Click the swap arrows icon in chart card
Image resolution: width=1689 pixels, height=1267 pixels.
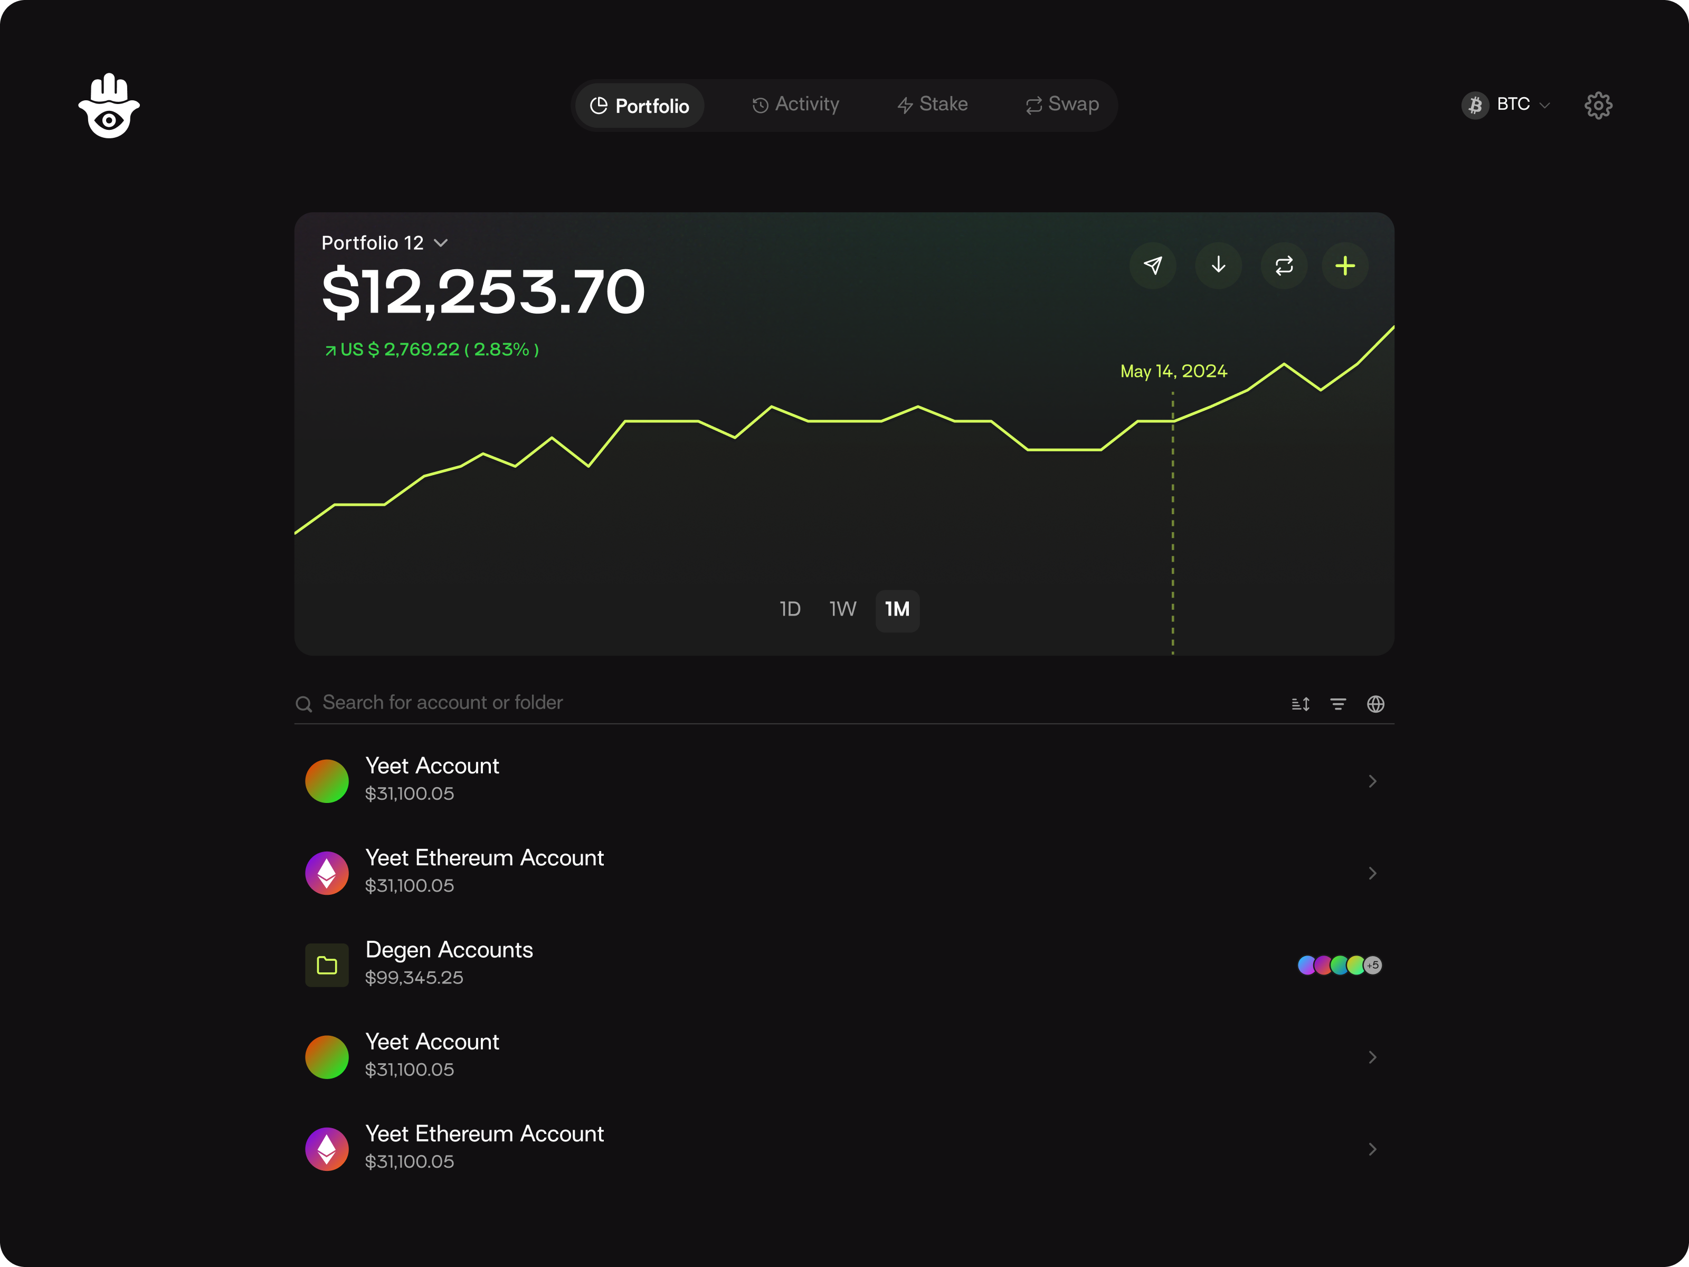tap(1284, 266)
